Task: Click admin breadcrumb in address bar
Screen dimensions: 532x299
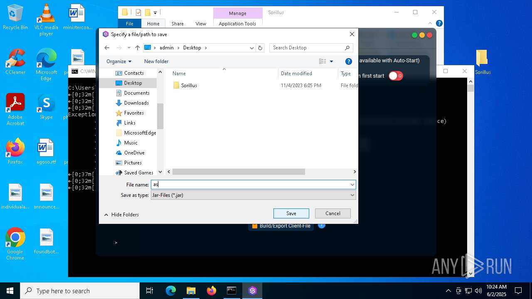Action: coord(167,48)
